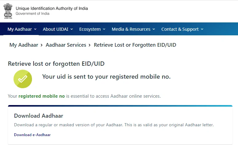
Task: Go to My Aadhaar breadcrumb
Action: click(x=24, y=45)
